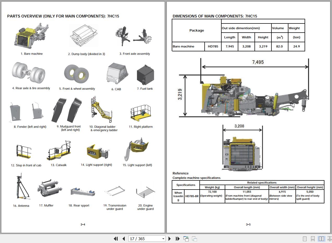Click the 11,055 overall length value

coord(247,192)
